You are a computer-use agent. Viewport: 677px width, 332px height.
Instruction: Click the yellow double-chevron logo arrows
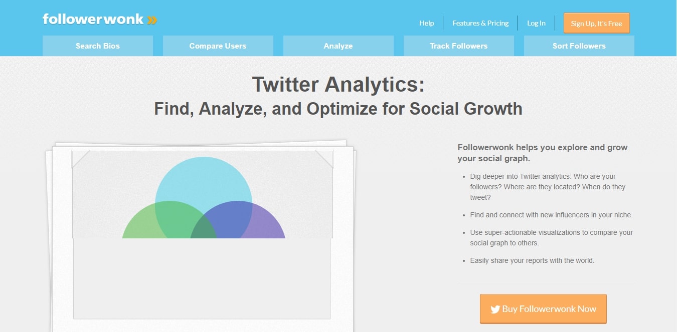152,20
